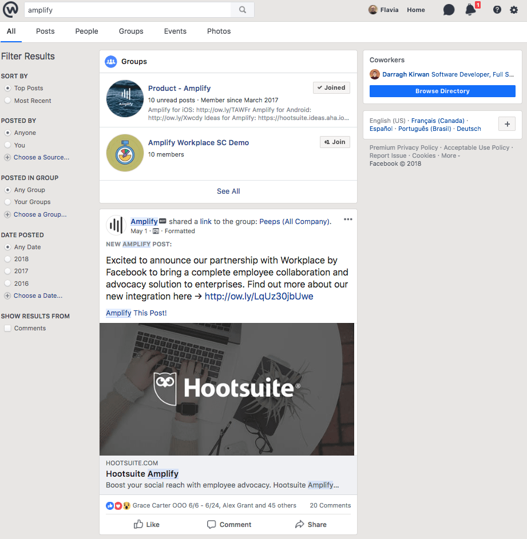
Task: Click the add language plus button
Action: point(507,124)
